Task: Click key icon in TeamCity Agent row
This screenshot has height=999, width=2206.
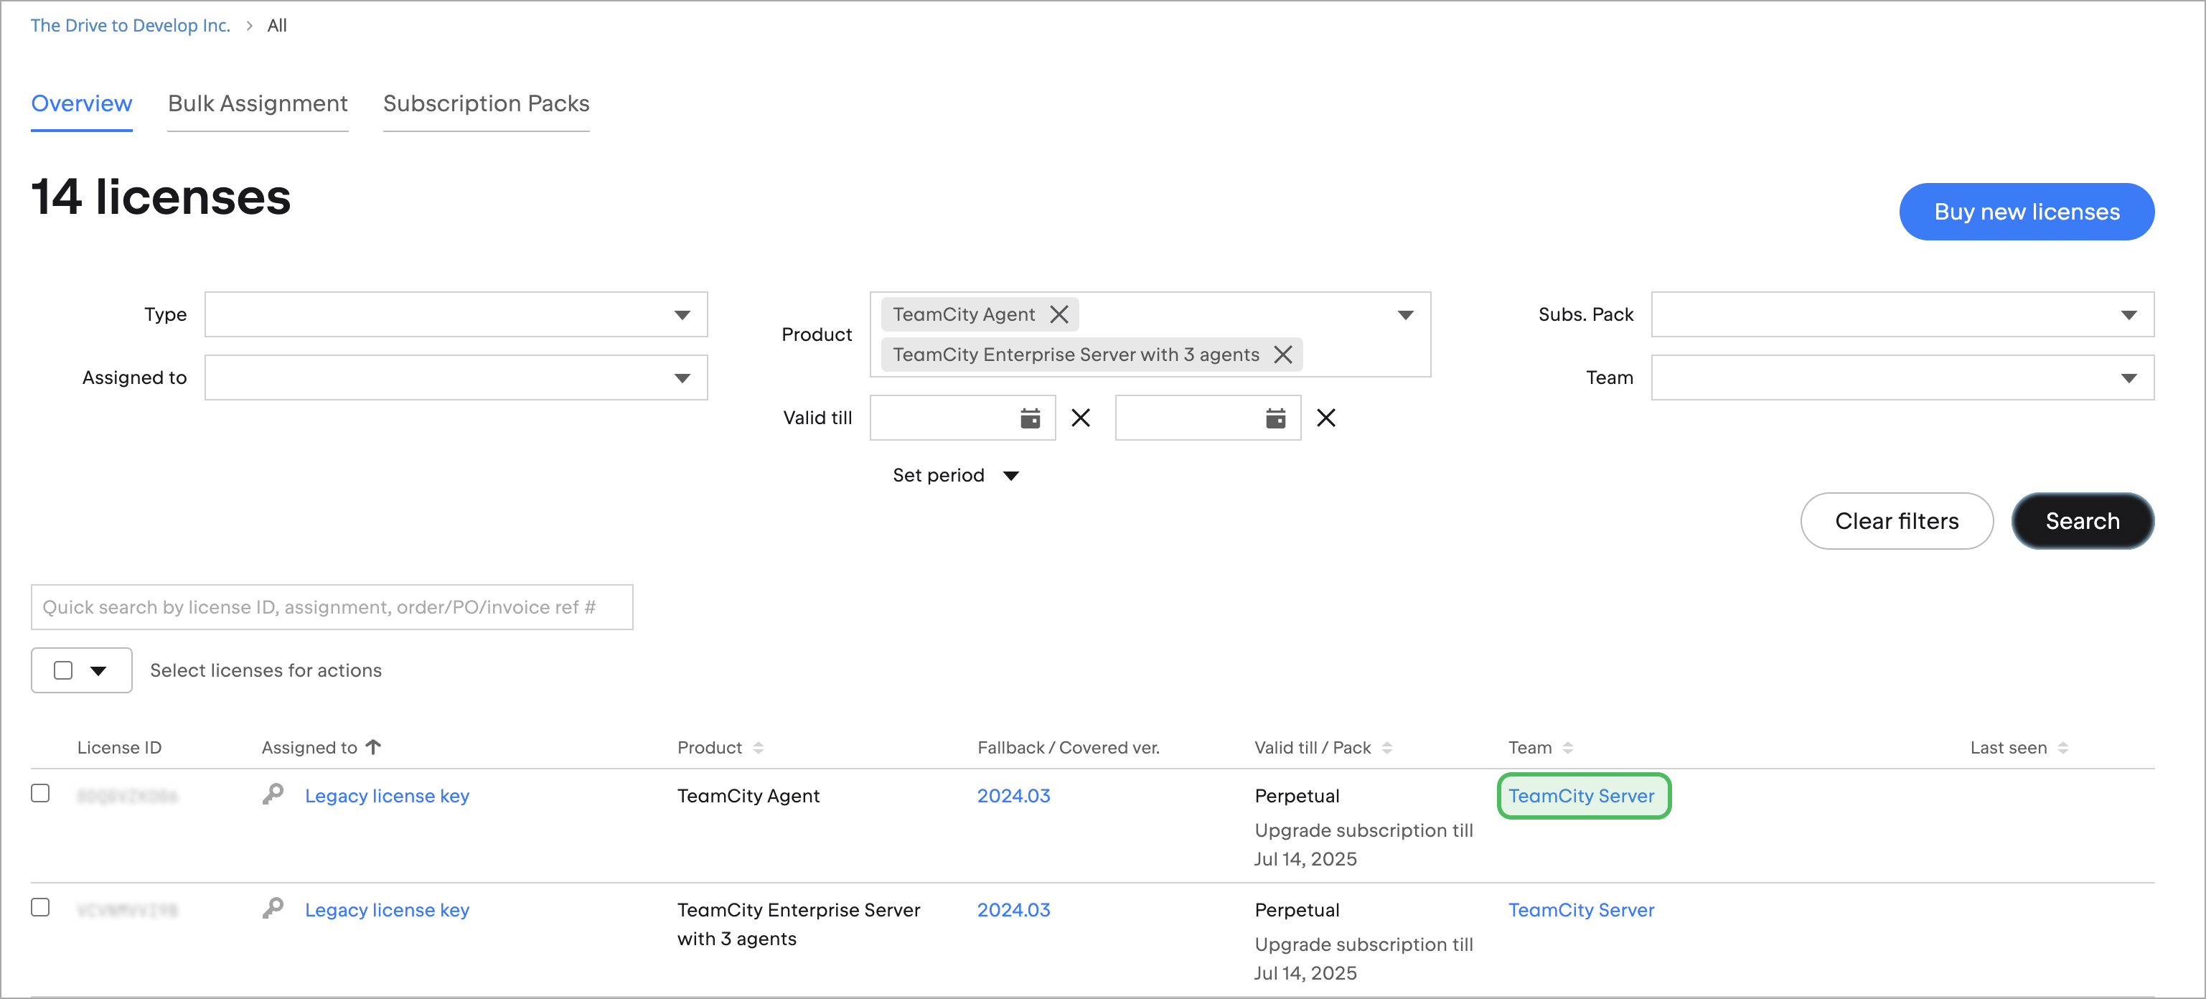Action: (273, 794)
